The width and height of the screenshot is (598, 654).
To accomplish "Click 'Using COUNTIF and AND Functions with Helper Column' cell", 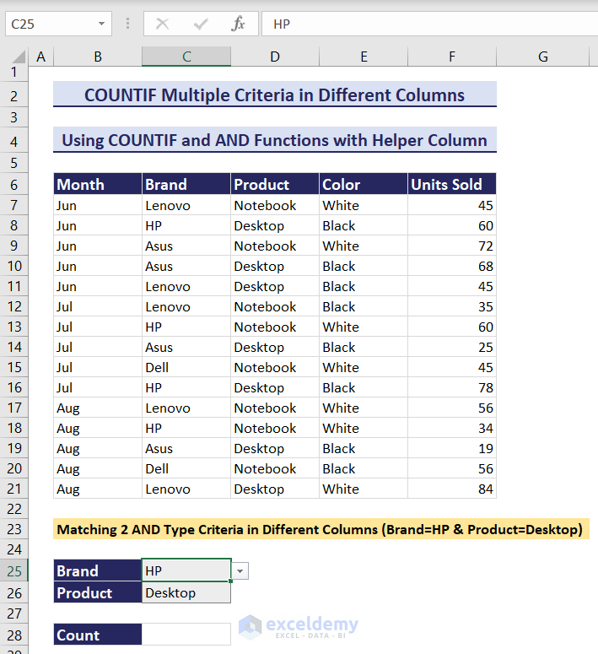I will [x=275, y=140].
